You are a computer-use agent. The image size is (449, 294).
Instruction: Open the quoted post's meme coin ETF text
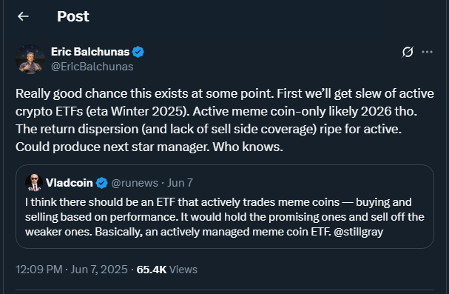click(225, 217)
